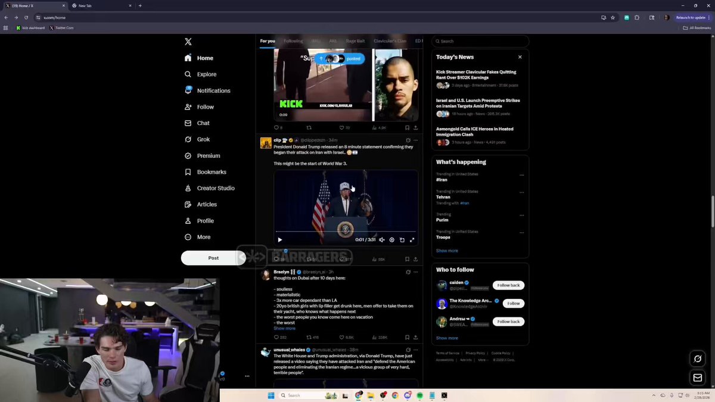
Task: Click the Articles icon in the sidebar
Action: tap(188, 204)
